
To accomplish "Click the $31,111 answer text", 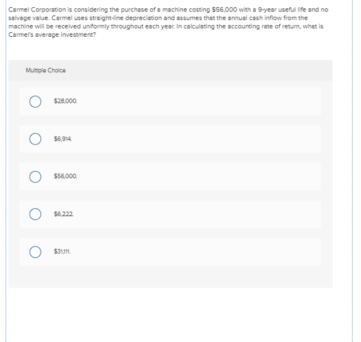I will point(62,252).
